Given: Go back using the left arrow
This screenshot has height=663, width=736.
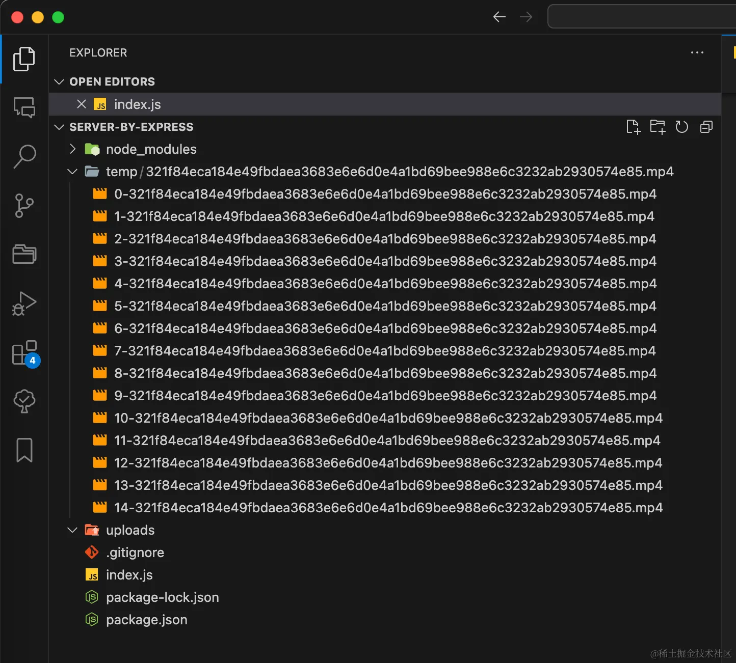Looking at the screenshot, I should coord(500,17).
